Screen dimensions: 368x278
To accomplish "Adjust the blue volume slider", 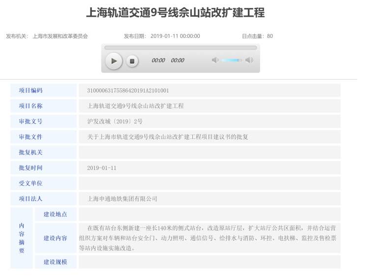I will click(232, 60).
